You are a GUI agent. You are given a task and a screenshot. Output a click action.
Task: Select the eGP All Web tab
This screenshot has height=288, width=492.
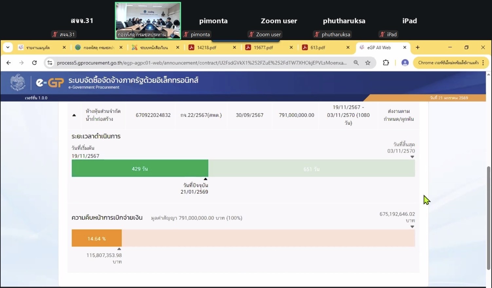click(382, 47)
